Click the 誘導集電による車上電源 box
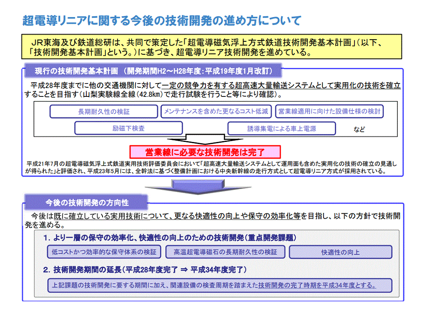The image size is (427, 311). click(281, 129)
